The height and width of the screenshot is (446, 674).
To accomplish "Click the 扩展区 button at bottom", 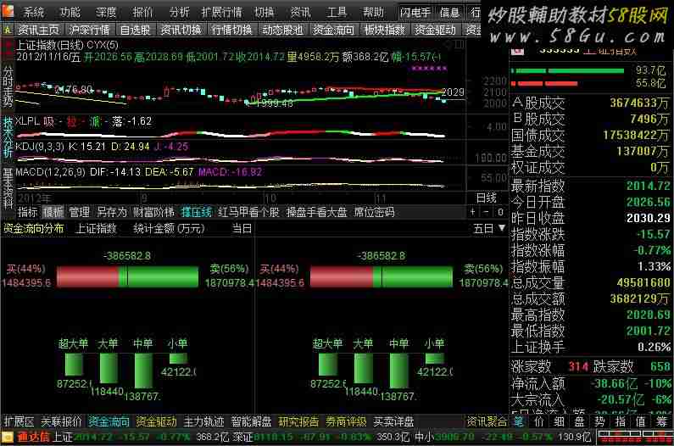I will click(19, 421).
